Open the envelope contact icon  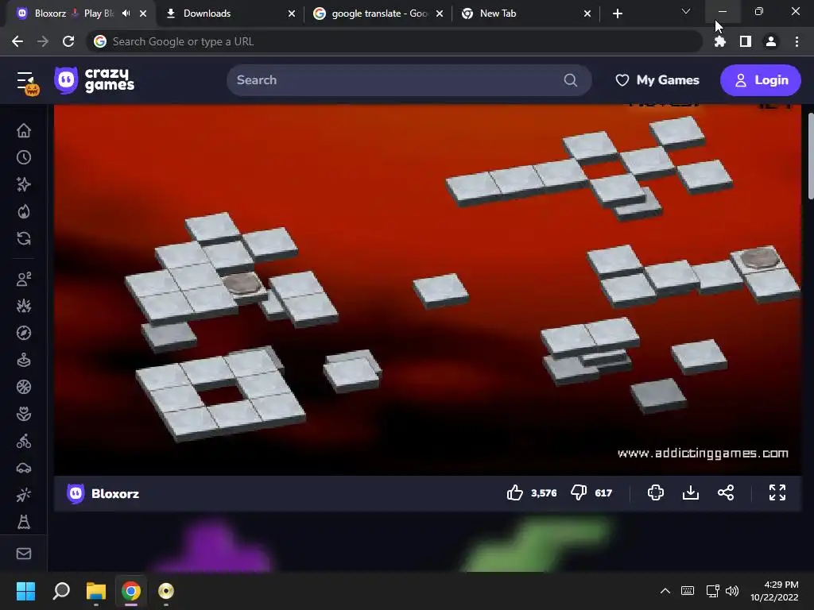coord(24,554)
